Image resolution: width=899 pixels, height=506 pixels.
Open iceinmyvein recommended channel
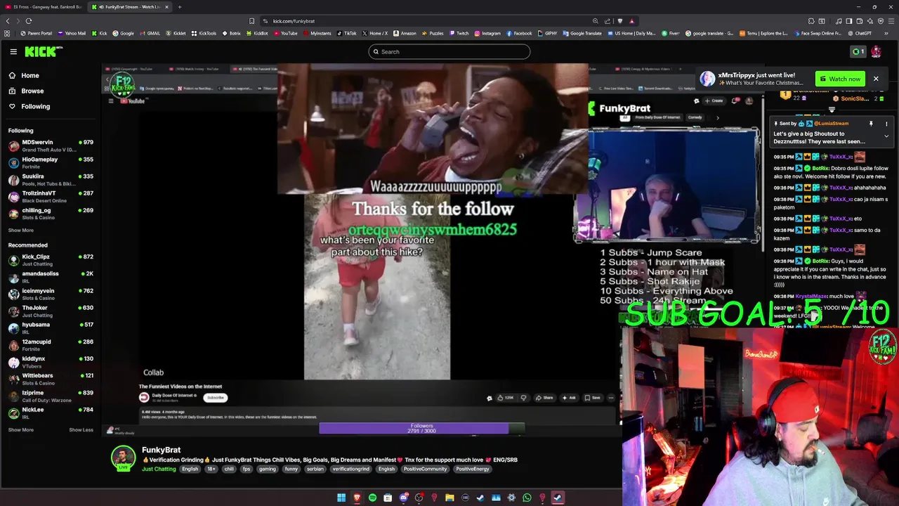pos(50,294)
